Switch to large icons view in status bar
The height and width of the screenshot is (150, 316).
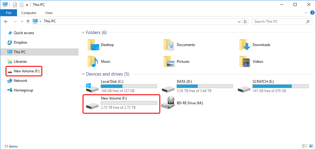pyautogui.click(x=311, y=146)
